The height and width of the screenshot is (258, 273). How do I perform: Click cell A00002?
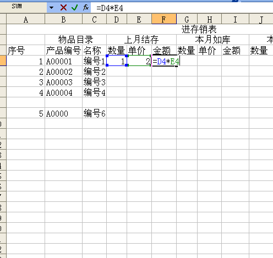[x=63, y=72]
